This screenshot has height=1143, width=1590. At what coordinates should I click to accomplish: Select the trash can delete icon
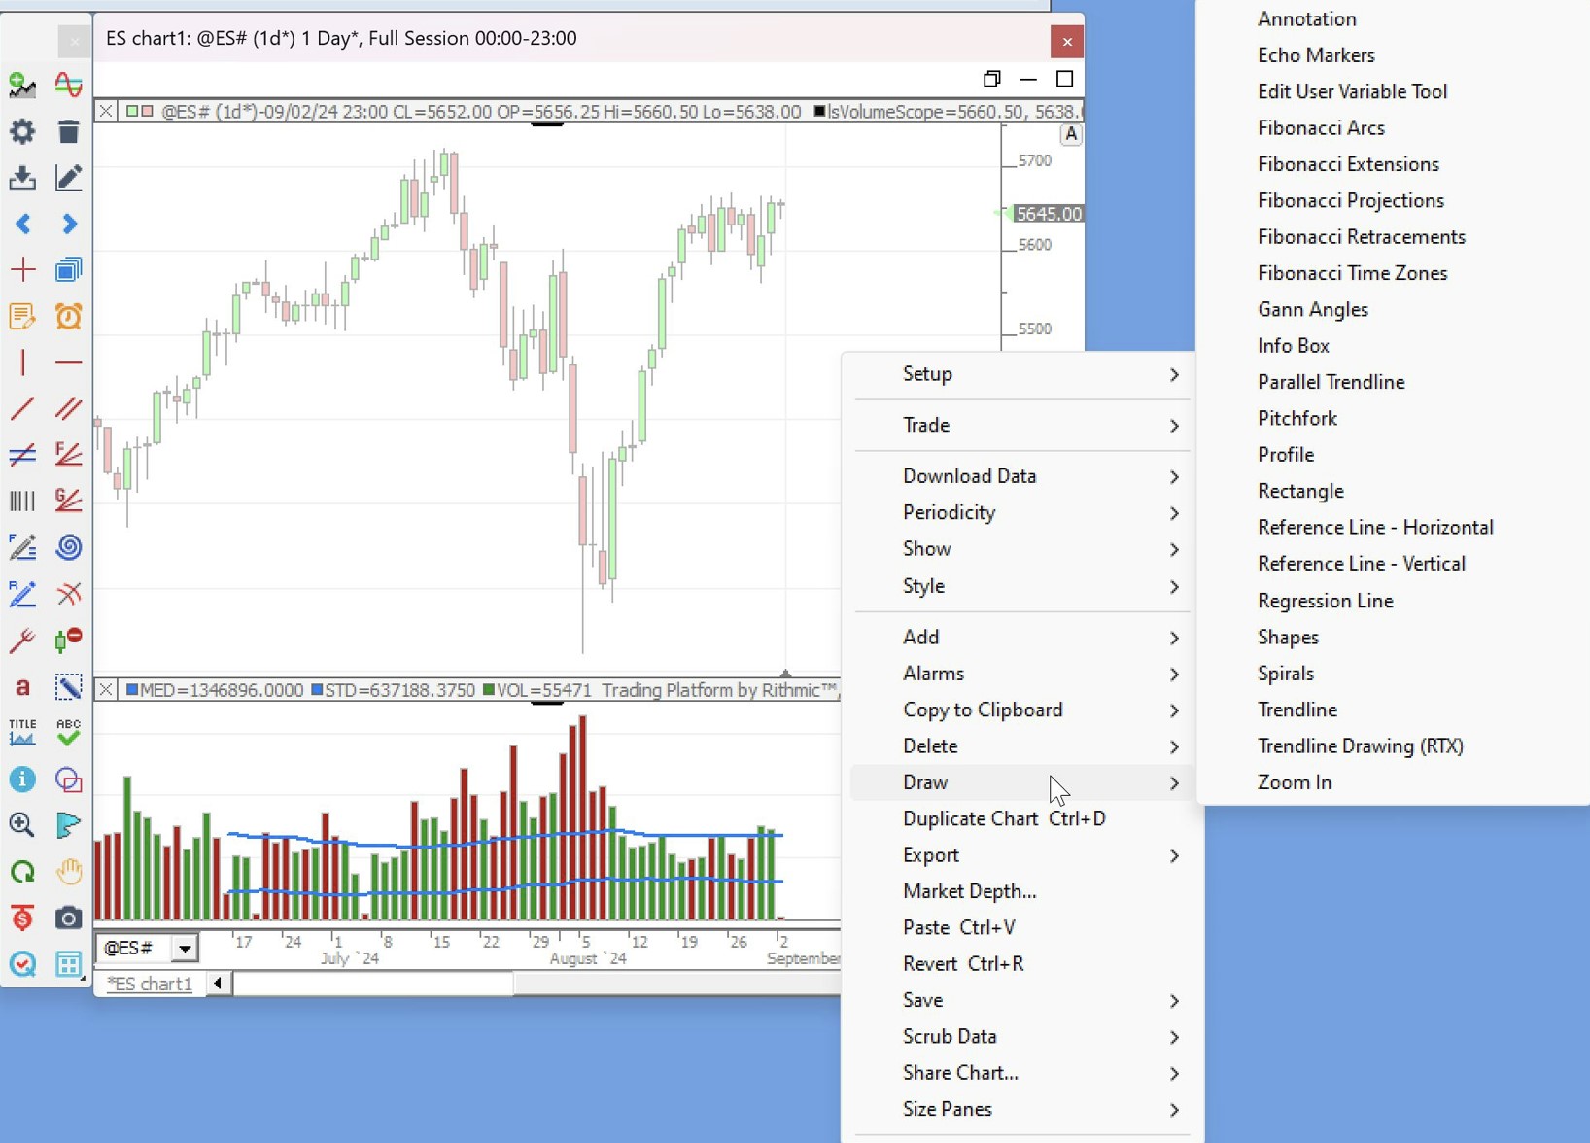coord(68,131)
